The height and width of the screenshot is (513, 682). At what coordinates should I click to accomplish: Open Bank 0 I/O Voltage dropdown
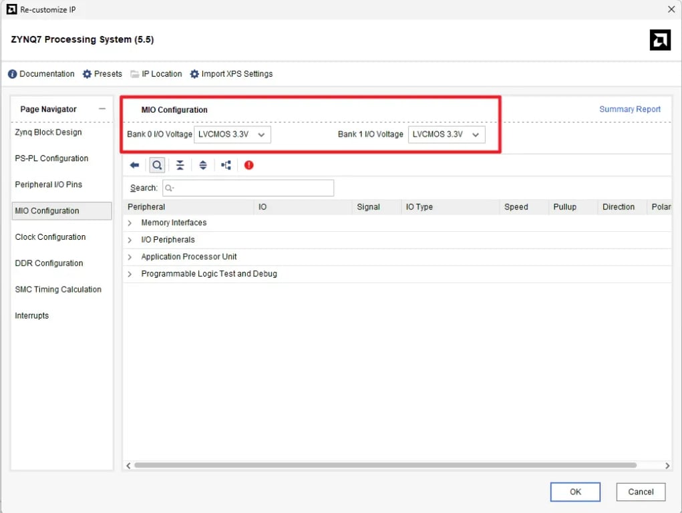(232, 134)
